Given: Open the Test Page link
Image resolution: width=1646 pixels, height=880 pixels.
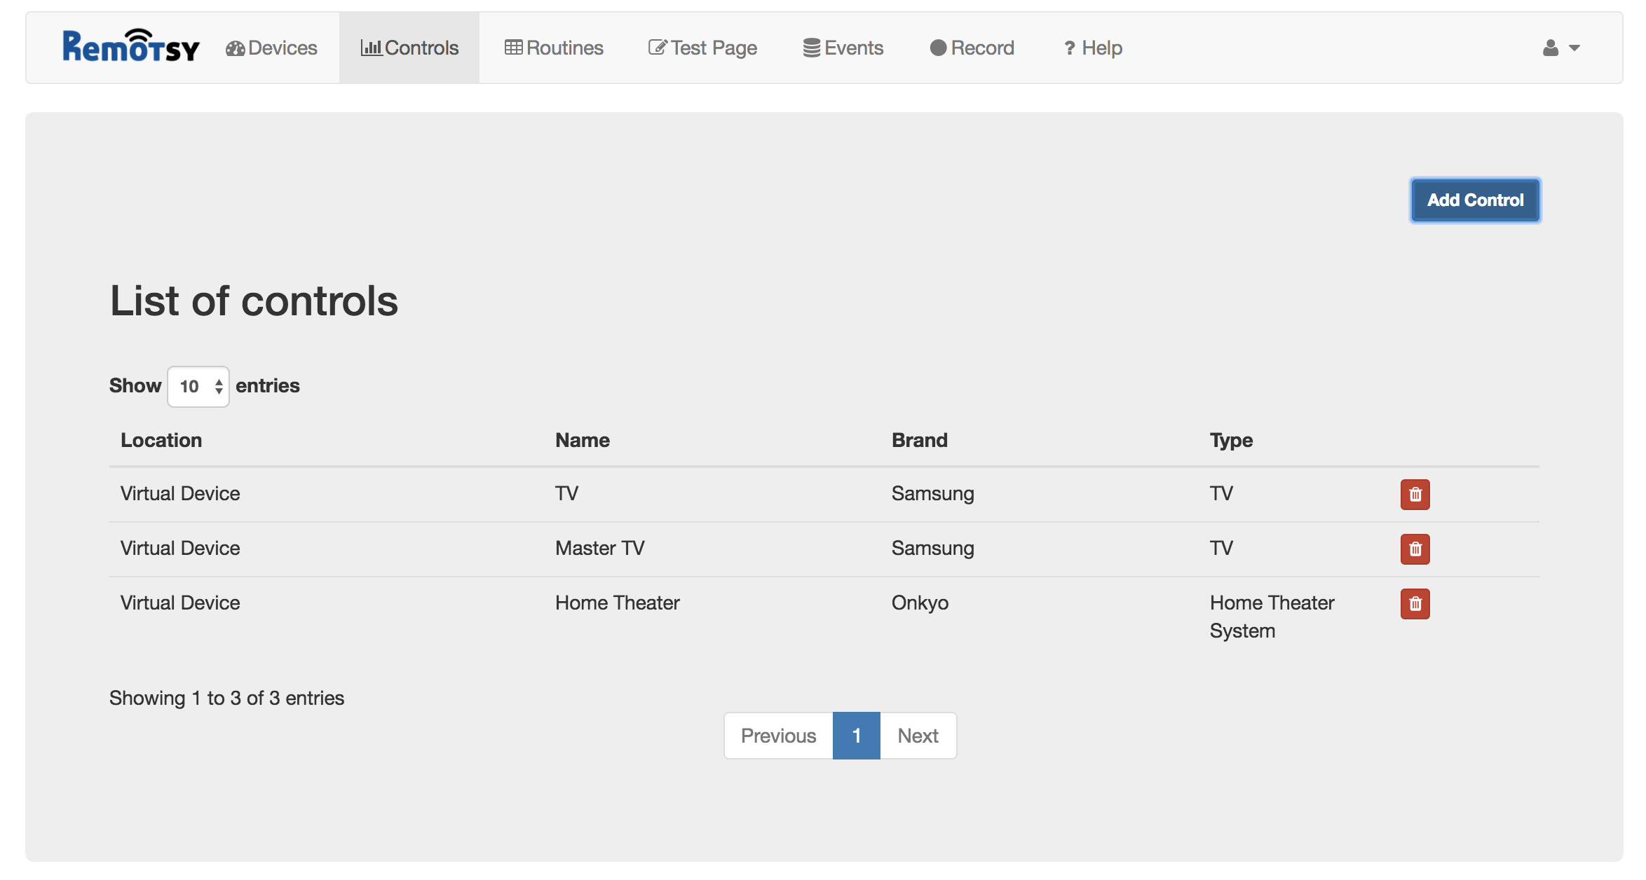Looking at the screenshot, I should click(703, 48).
